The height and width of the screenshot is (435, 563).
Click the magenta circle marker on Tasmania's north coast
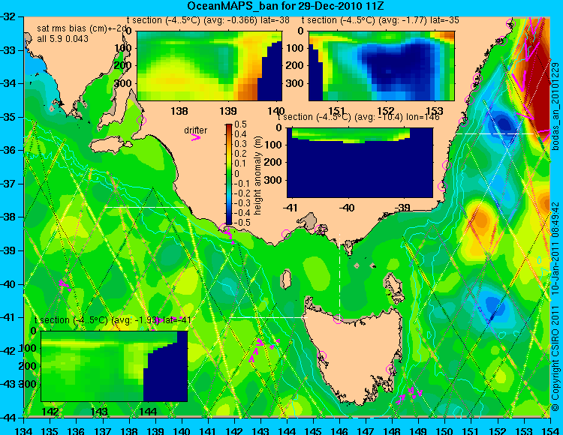click(338, 319)
